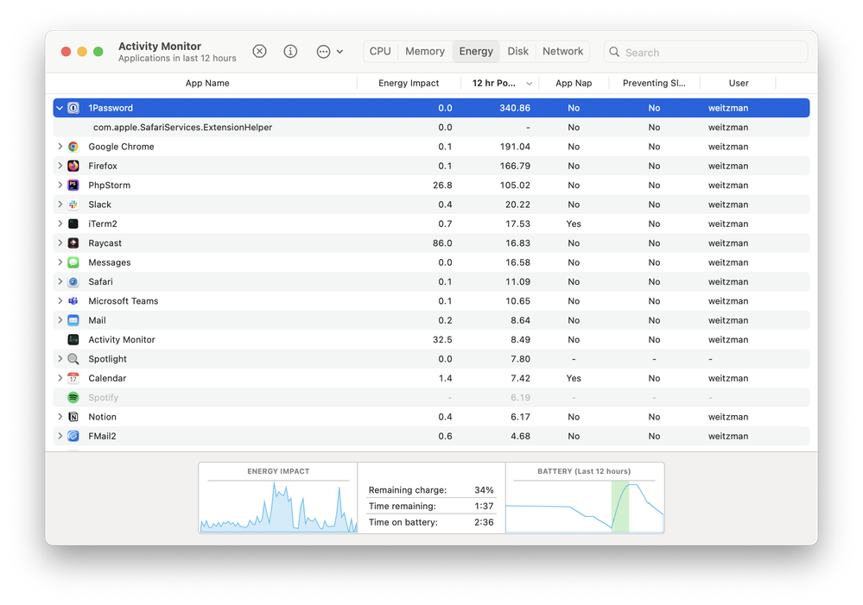
Task: Sort by App Name column header
Action: tap(207, 83)
